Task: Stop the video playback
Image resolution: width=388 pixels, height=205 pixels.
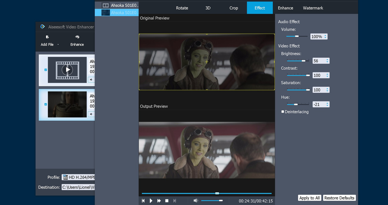Action: (167, 201)
